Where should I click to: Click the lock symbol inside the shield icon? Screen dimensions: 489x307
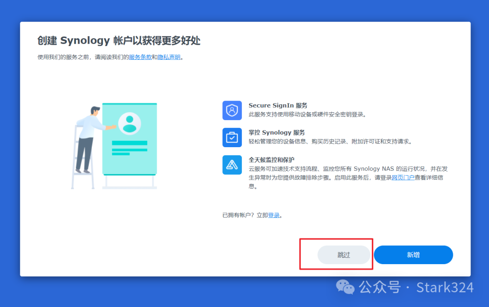pos(232,110)
